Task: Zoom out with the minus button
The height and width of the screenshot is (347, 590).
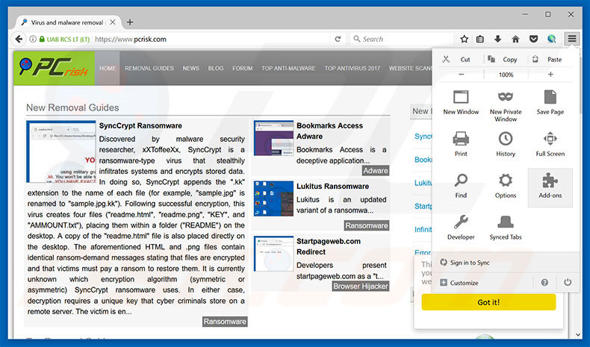Action: pyautogui.click(x=461, y=75)
